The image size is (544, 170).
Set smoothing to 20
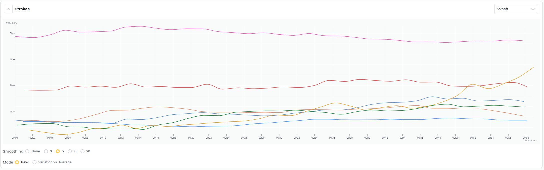[x=82, y=151]
